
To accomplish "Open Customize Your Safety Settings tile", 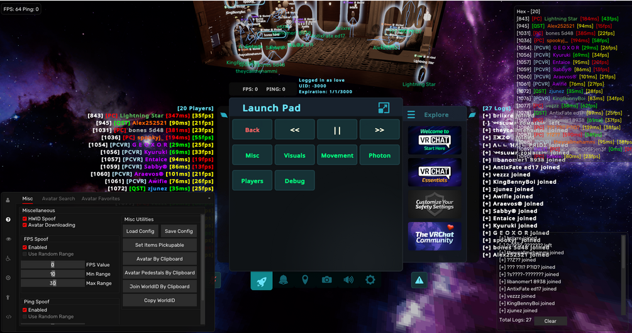I will pyautogui.click(x=435, y=204).
